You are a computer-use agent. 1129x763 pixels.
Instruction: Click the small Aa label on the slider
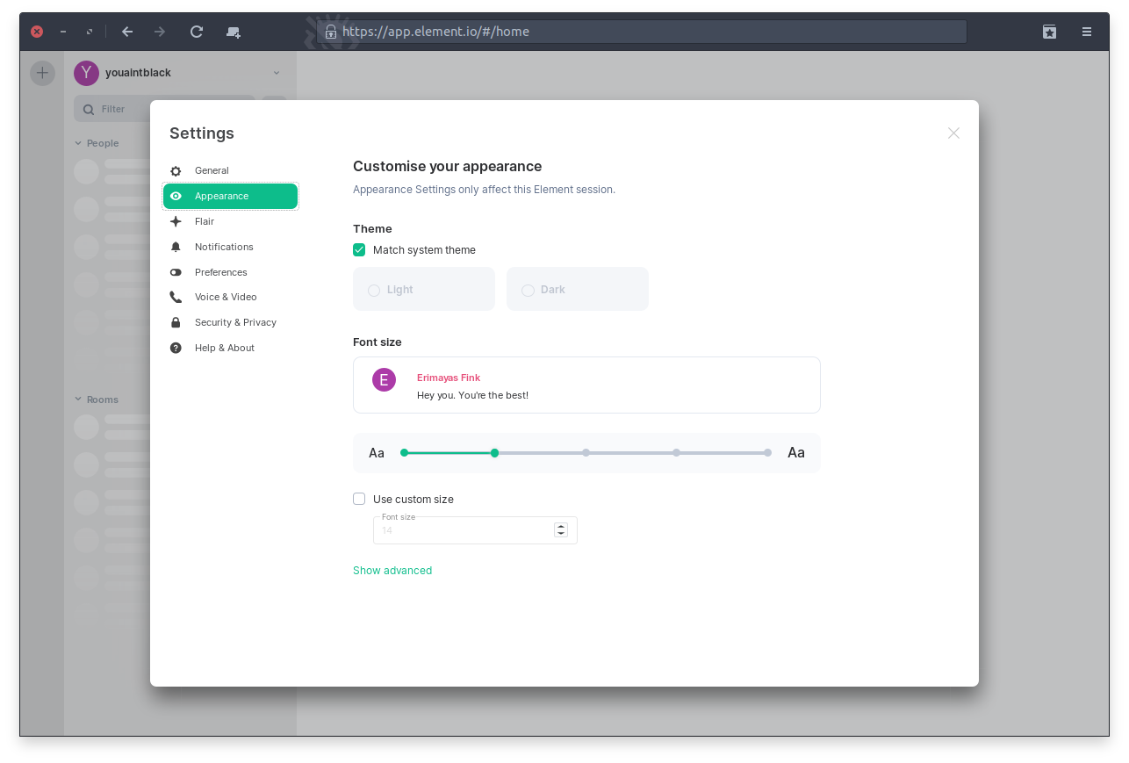[x=377, y=453]
